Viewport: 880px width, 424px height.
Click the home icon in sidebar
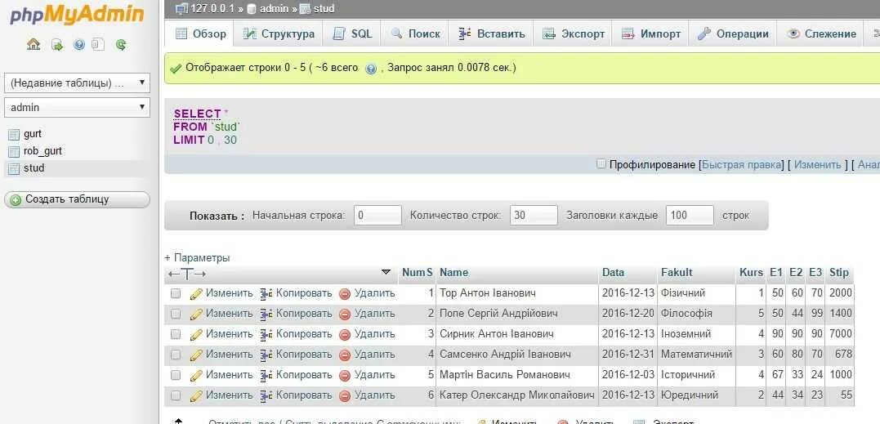click(34, 44)
